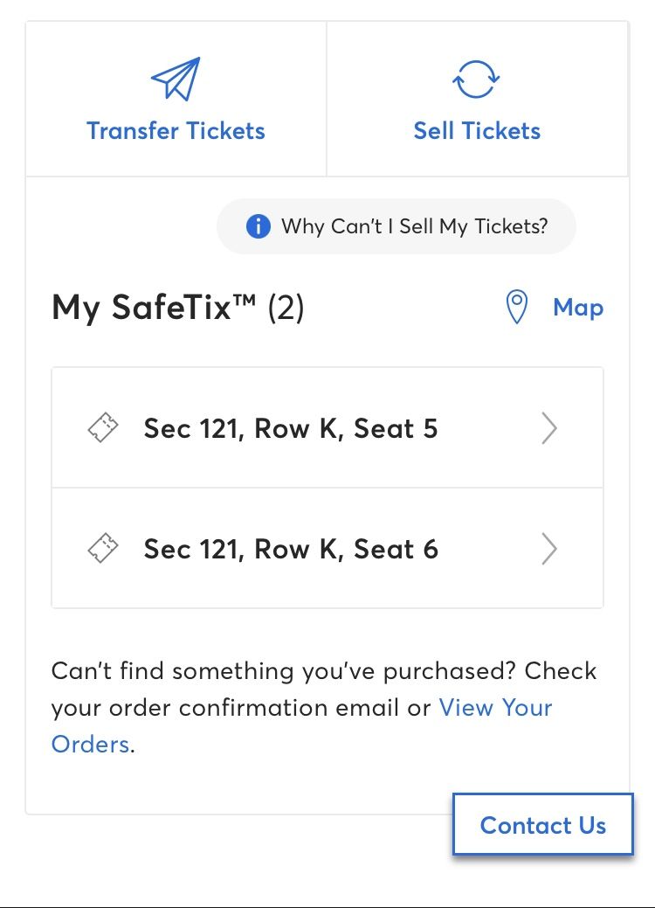Image resolution: width=655 pixels, height=908 pixels.
Task: Open the Transfer Tickets option
Action: 176,99
